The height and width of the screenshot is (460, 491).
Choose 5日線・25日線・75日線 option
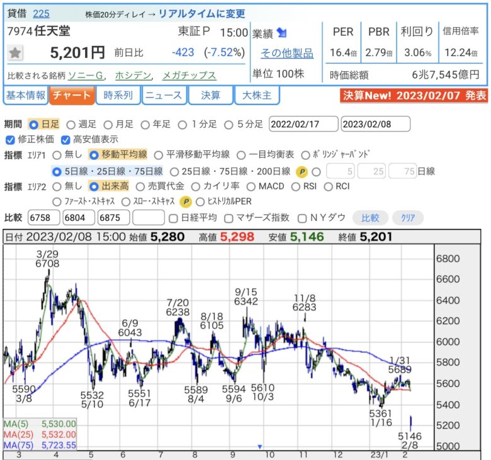click(57, 172)
